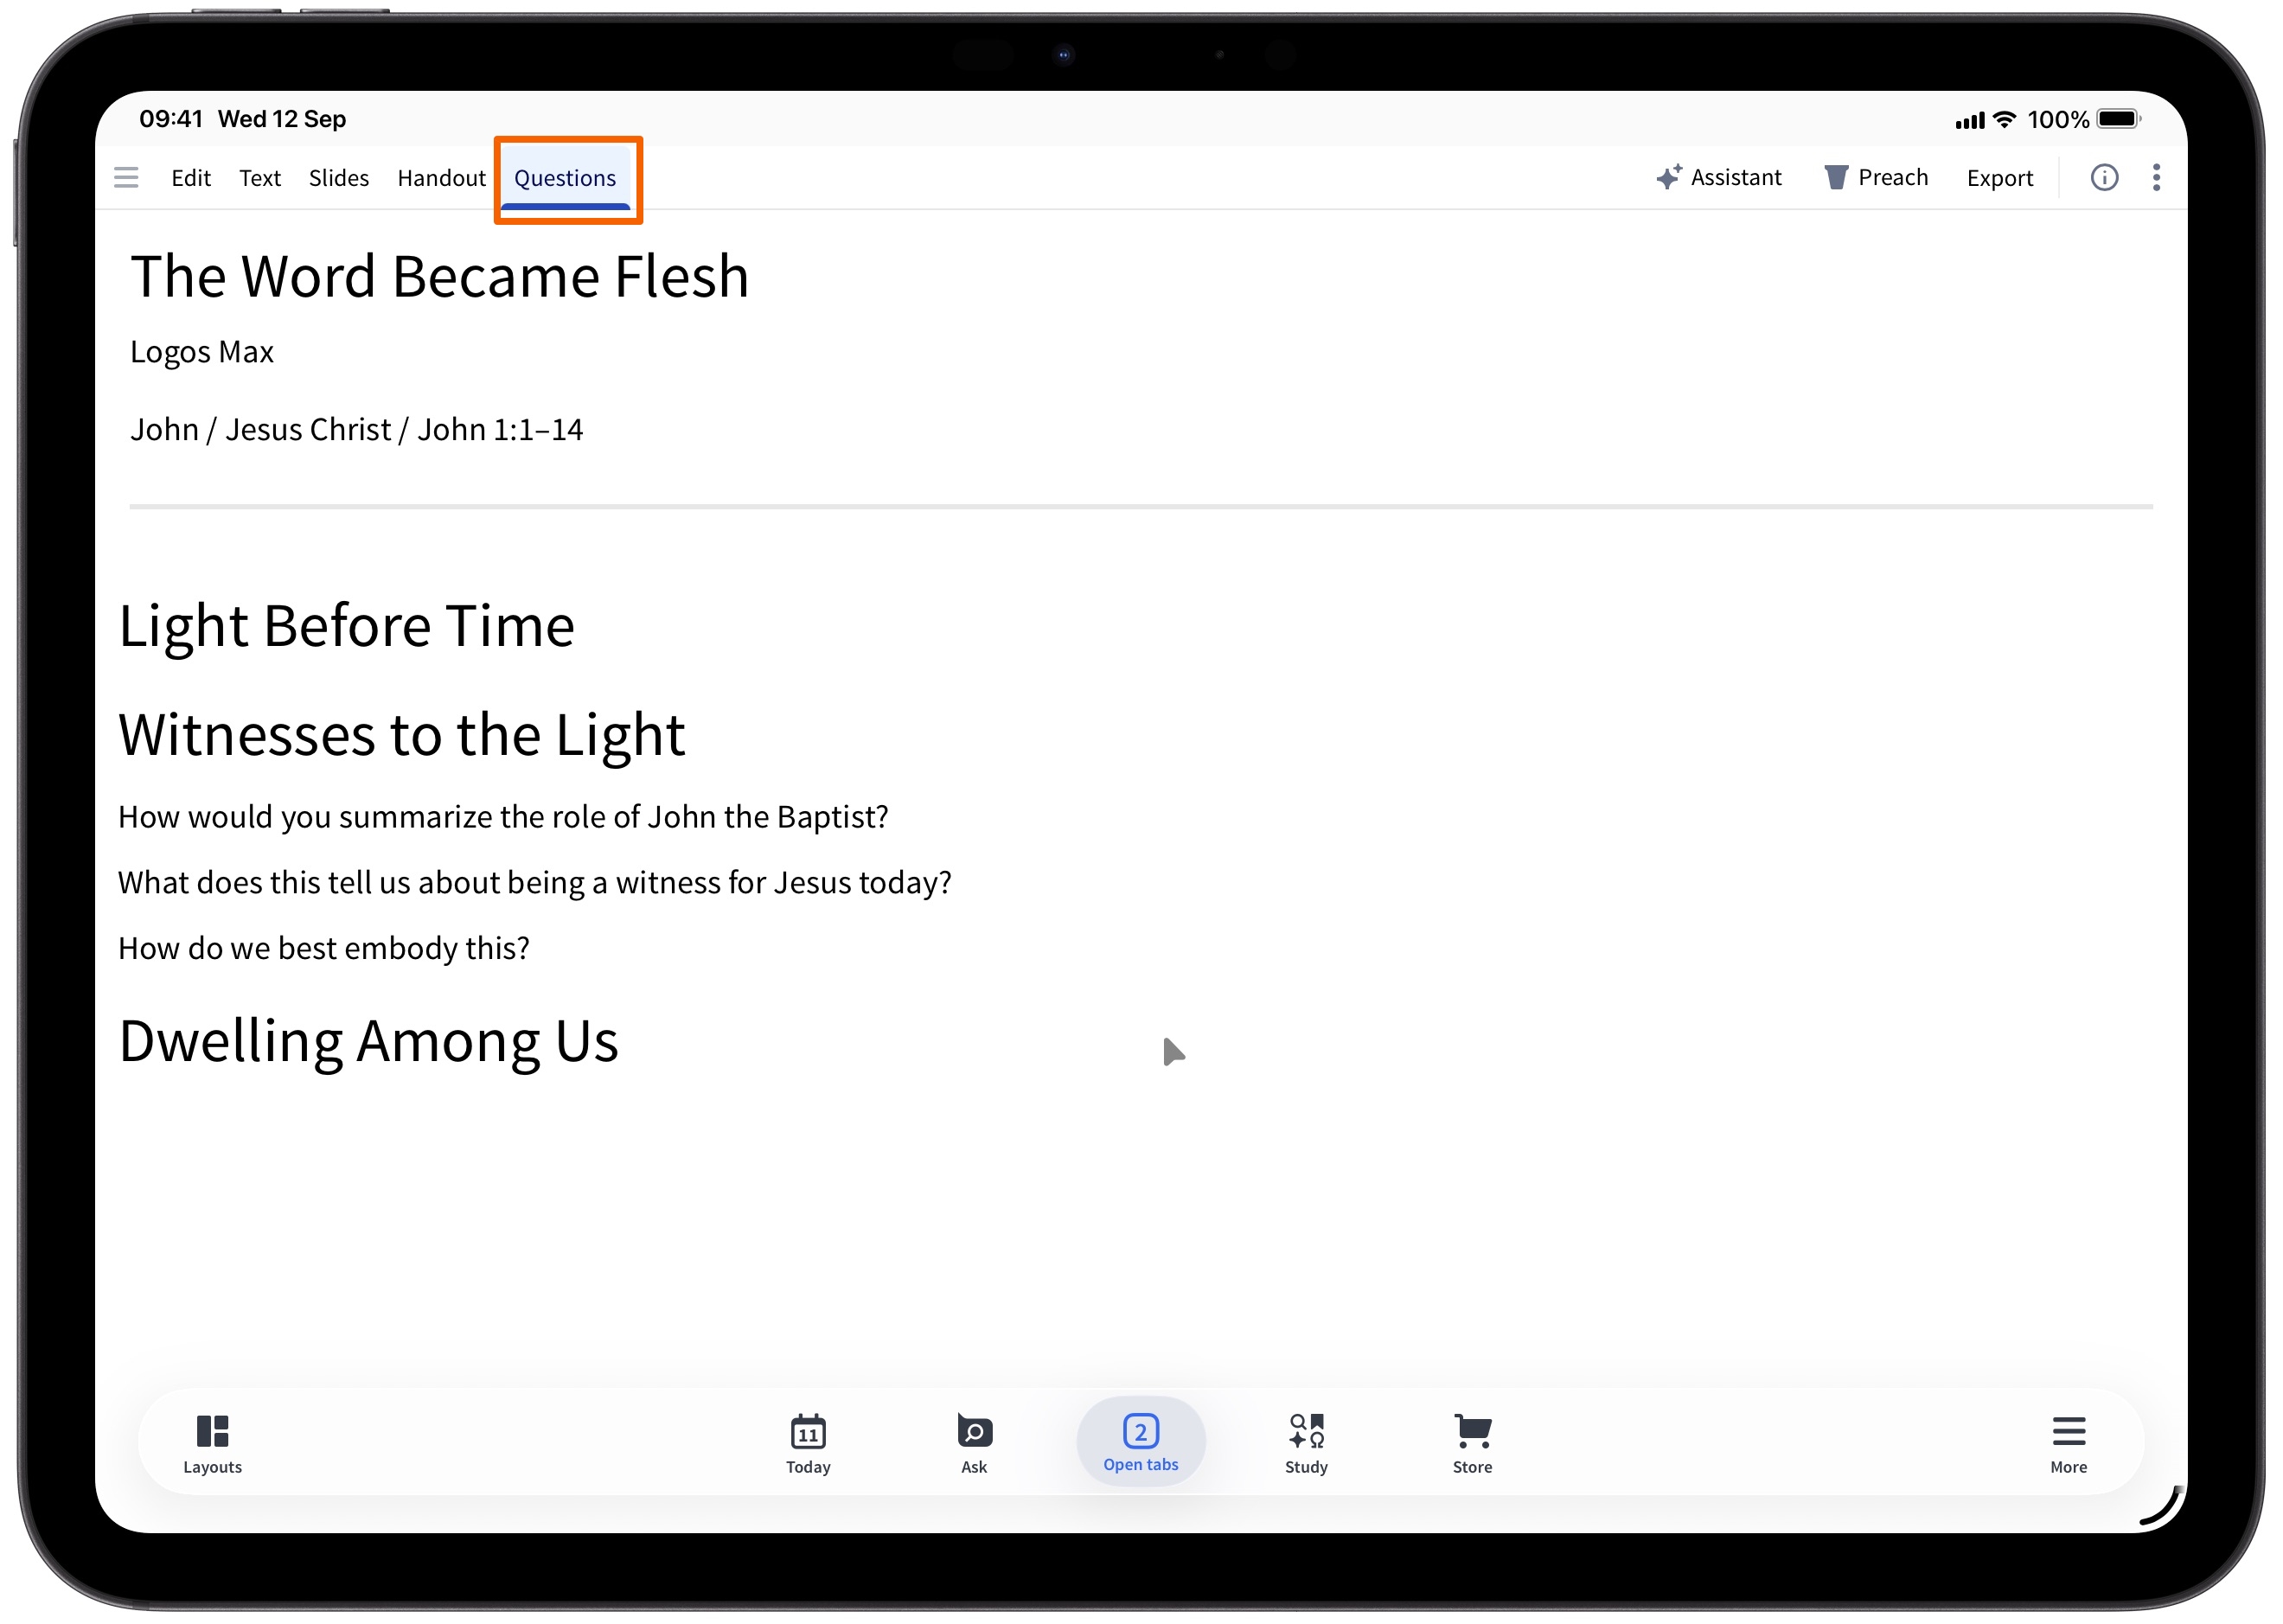Viewport: 2283px width, 1624px height.
Task: Open the Export button
Action: point(2000,178)
